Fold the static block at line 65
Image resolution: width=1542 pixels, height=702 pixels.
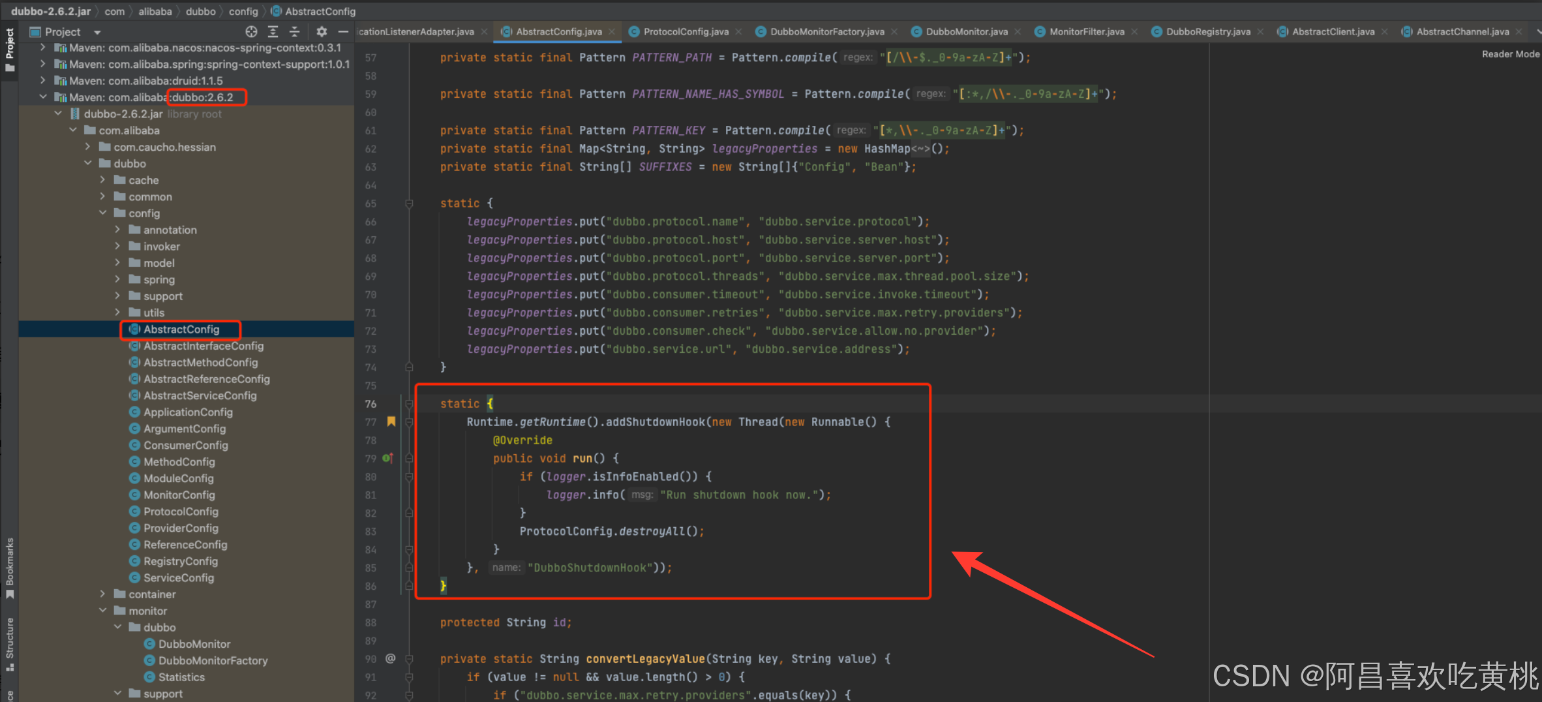(409, 204)
